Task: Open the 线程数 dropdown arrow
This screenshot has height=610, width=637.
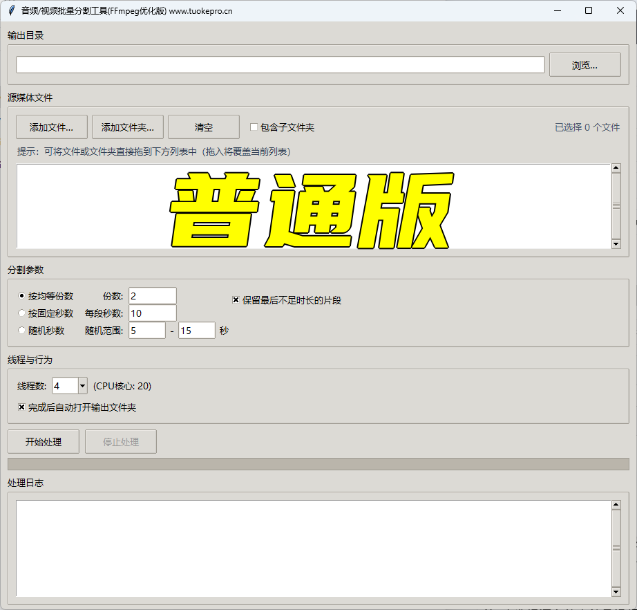Action: coord(82,386)
